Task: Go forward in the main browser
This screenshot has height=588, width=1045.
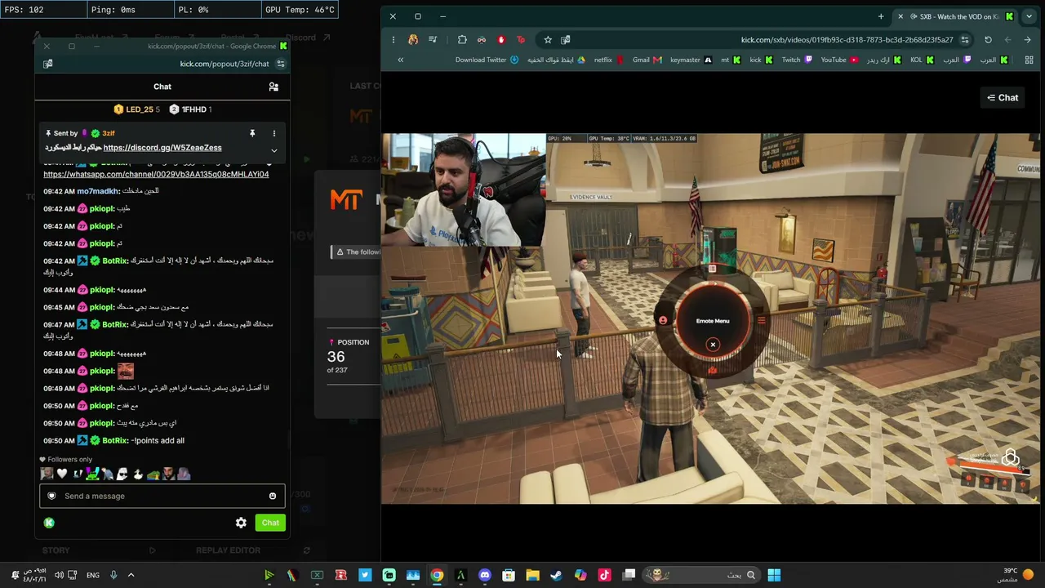Action: click(1008, 40)
